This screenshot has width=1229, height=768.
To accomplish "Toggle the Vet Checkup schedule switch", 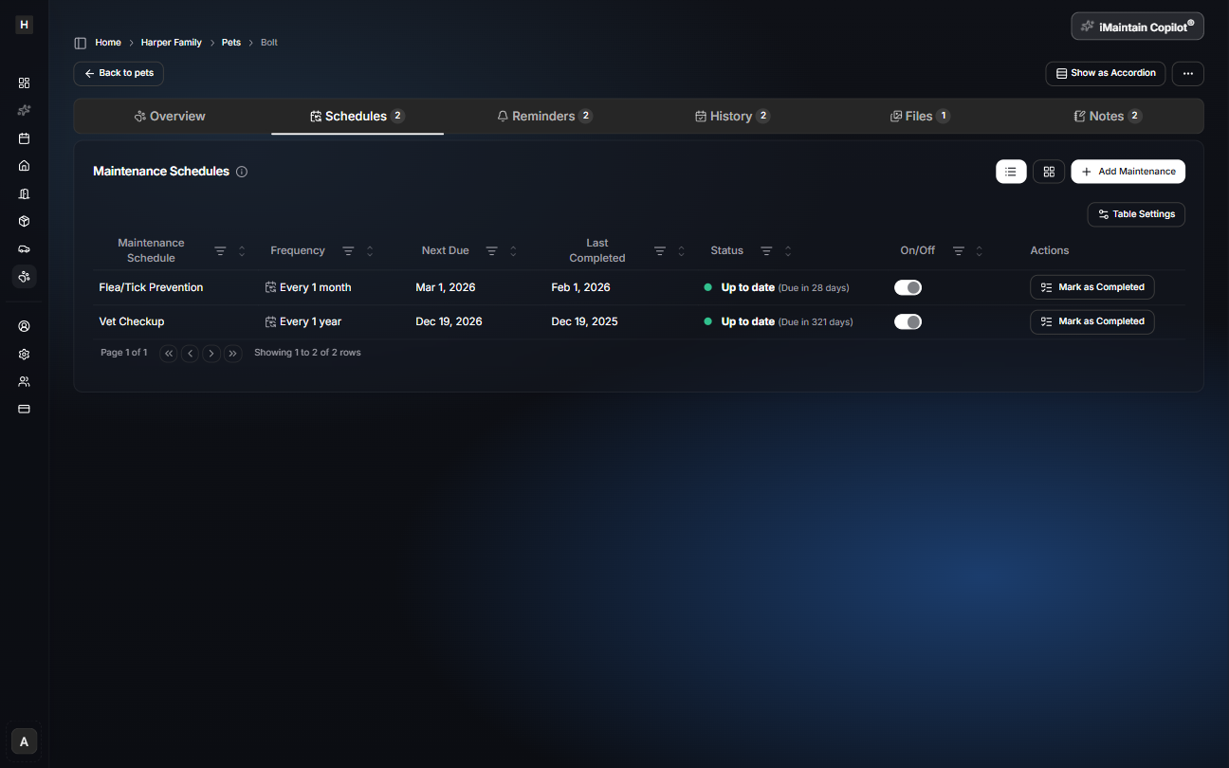I will pyautogui.click(x=908, y=321).
